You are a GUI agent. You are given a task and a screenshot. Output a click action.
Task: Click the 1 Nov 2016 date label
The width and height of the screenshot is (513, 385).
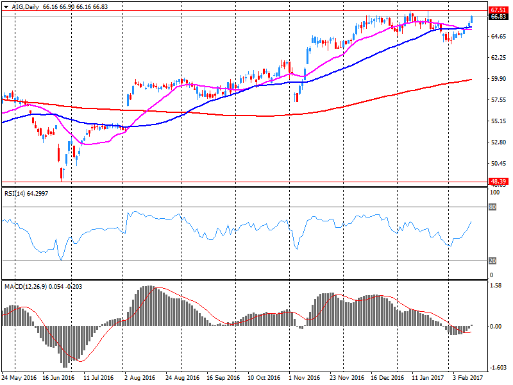tap(304, 377)
